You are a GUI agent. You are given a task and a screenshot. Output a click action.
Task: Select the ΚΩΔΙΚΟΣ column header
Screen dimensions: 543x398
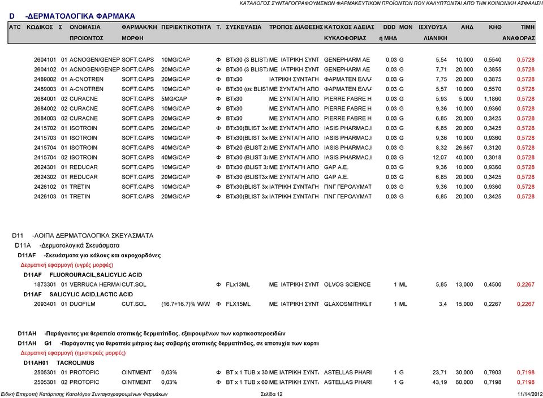tap(40, 27)
